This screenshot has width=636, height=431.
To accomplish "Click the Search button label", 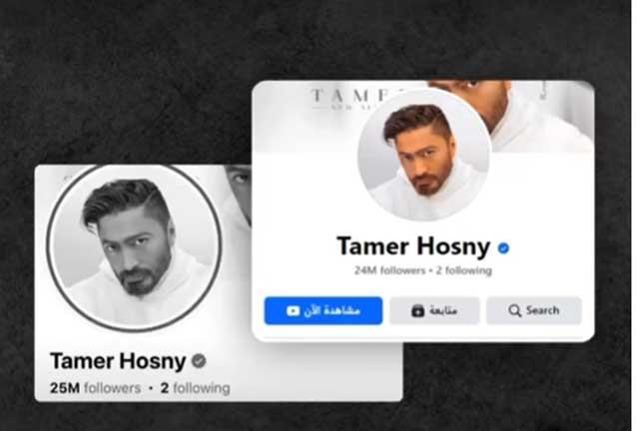I will (543, 310).
